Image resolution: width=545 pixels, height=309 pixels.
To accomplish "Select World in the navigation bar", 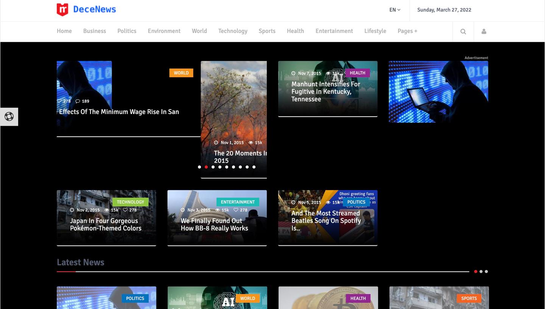I will (x=199, y=31).
